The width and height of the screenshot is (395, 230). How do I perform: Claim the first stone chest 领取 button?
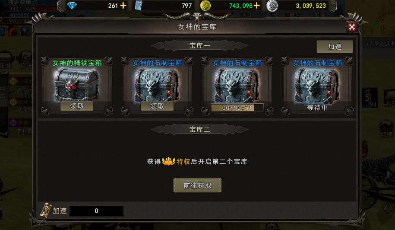point(157,106)
